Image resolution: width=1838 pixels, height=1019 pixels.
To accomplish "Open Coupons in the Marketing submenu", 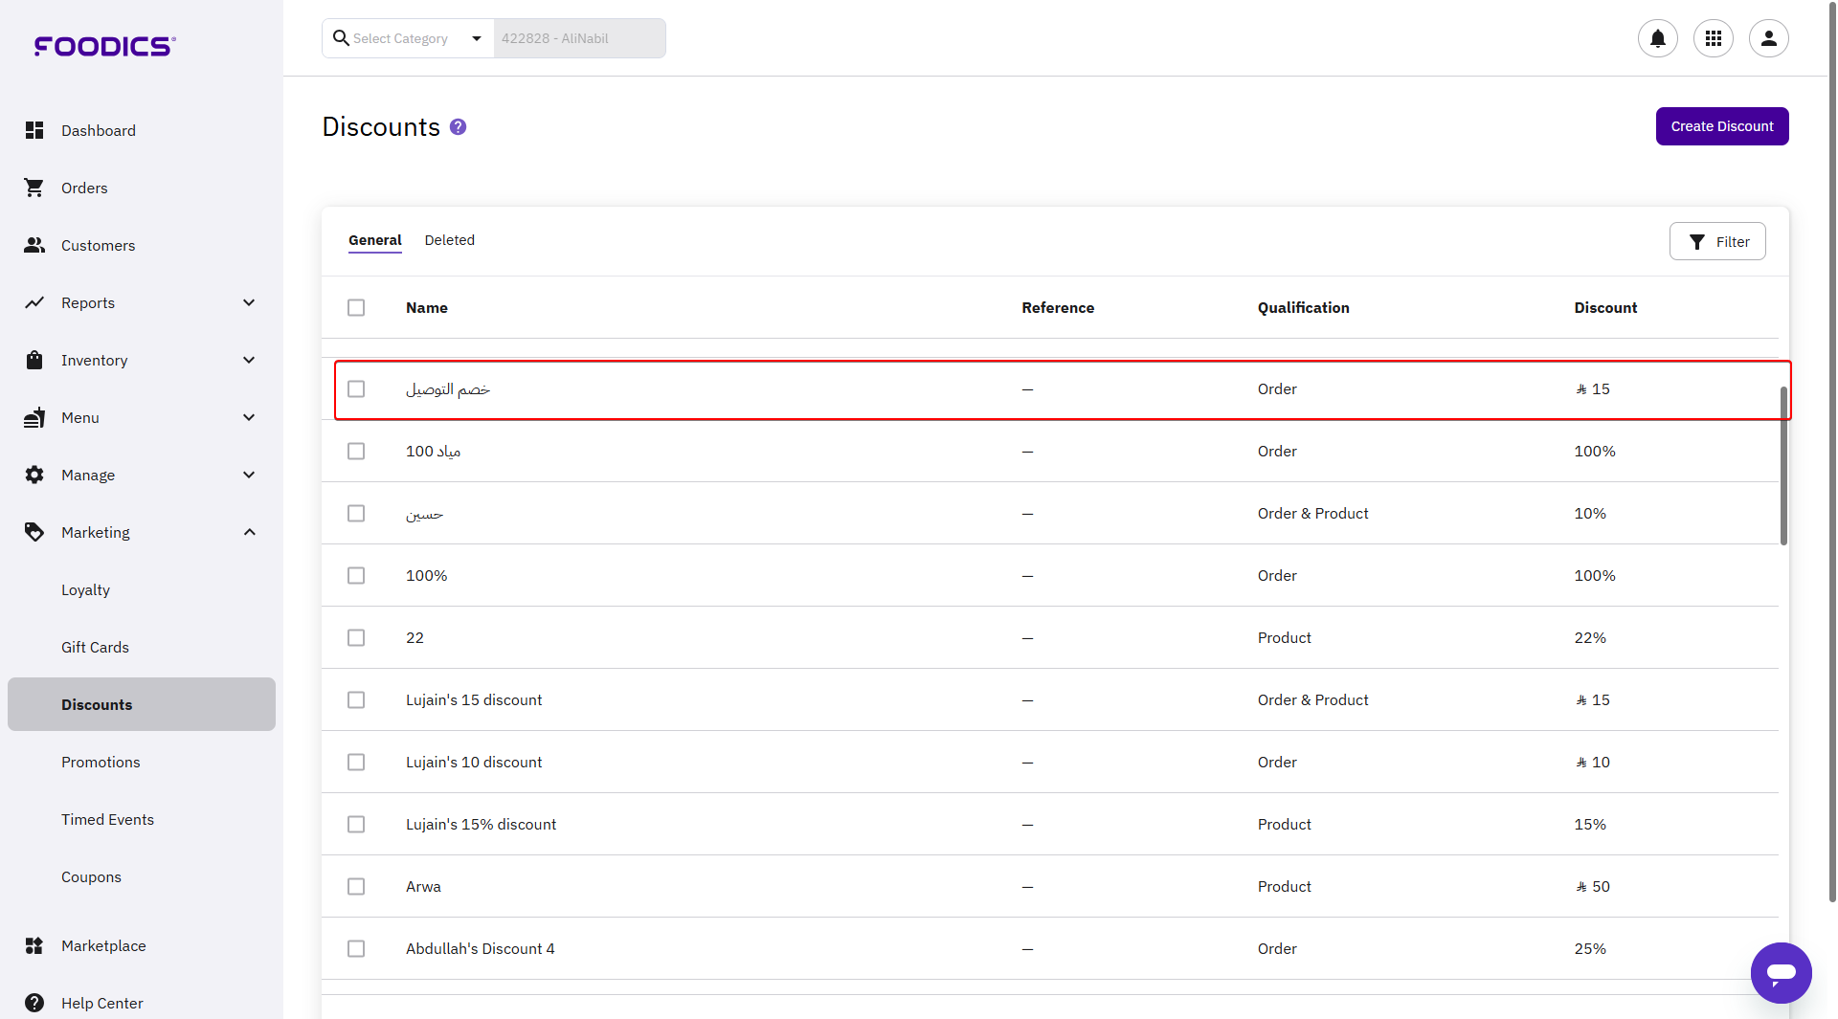I will click(91, 876).
